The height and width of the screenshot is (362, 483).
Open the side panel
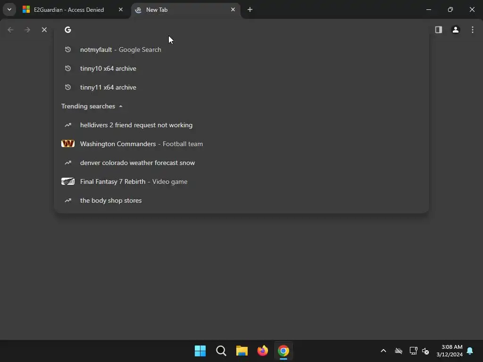coord(439,30)
